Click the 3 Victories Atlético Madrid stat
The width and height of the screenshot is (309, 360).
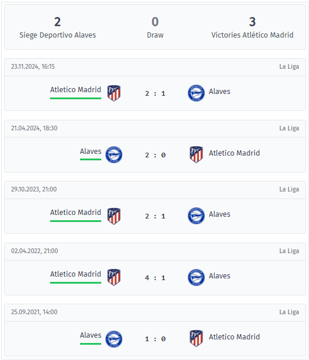click(x=252, y=28)
